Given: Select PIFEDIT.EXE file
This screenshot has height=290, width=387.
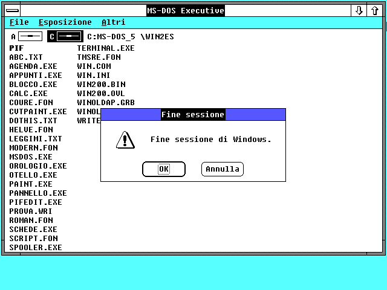Looking at the screenshot, I should pos(36,202).
